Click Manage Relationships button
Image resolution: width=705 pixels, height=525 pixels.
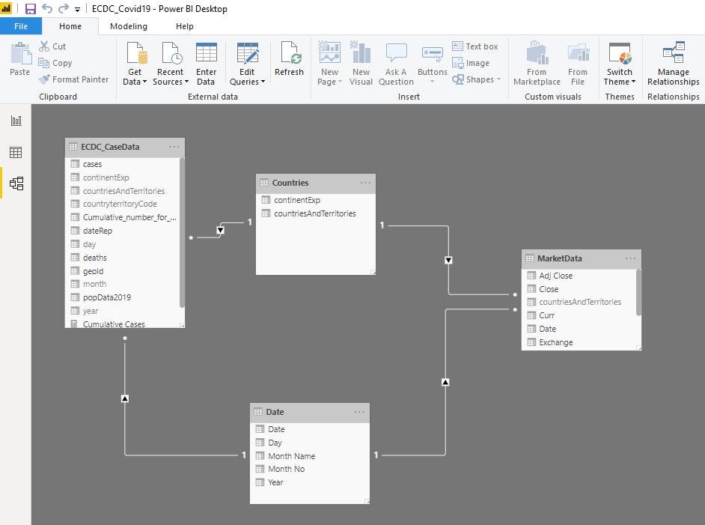[673, 64]
